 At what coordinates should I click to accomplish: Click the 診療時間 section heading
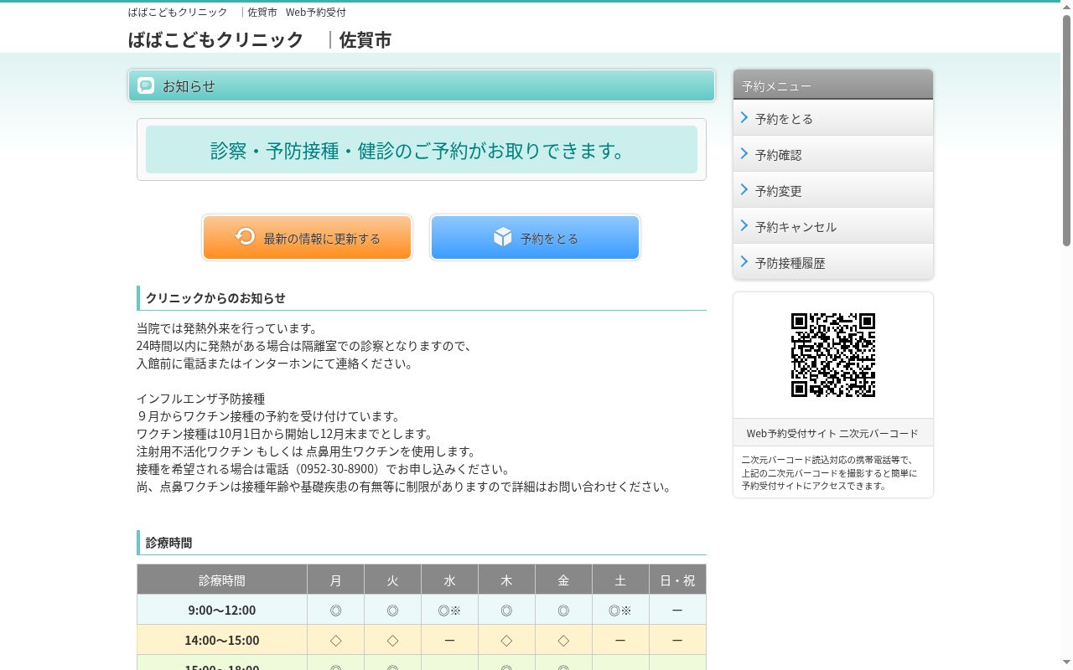click(168, 543)
